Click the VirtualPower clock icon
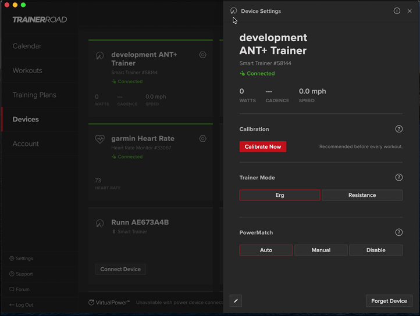 (91, 303)
